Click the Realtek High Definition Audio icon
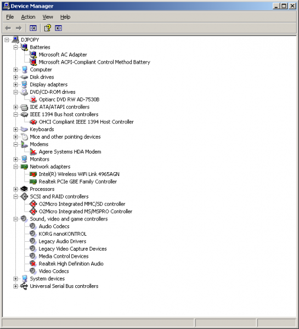 coord(33,264)
